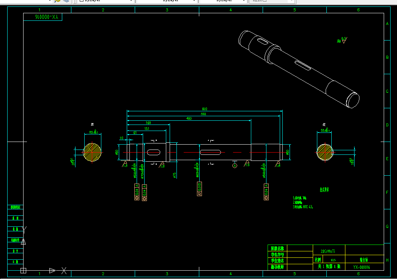This screenshot has height=279, width=397.
Task: Select the 班级名称 title block label
Action: 277,248
